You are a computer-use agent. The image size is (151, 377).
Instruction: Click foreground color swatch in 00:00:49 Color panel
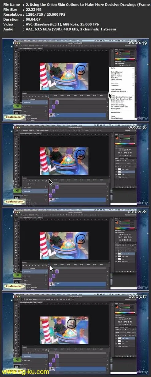click(116, 52)
